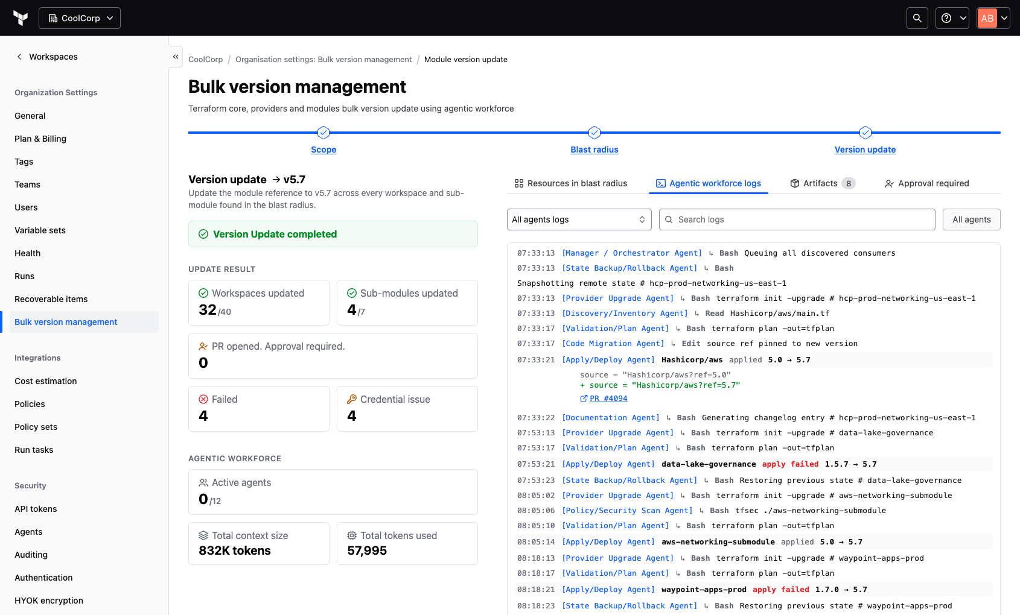Image resolution: width=1020 pixels, height=615 pixels.
Task: Expand the help menu chevron
Action: pos(963,18)
